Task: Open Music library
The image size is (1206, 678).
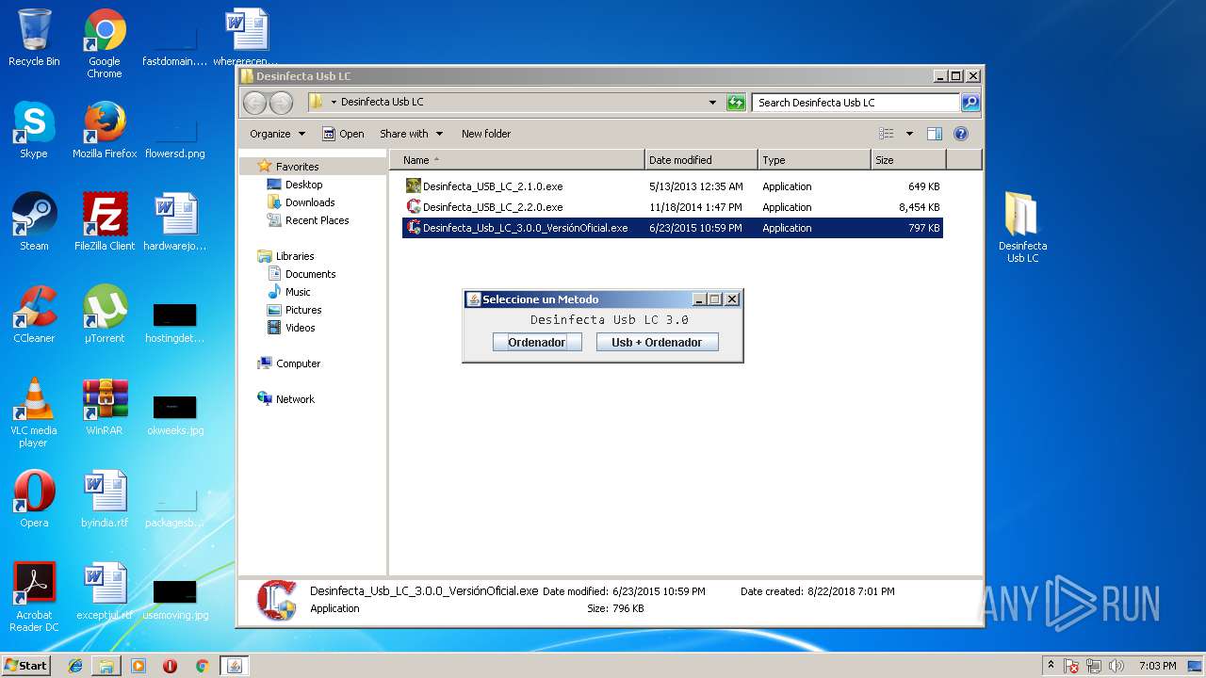Action: 298,292
